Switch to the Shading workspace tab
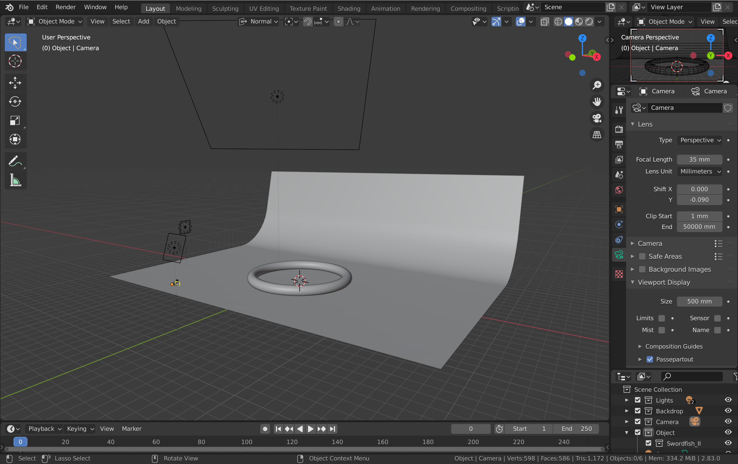738x464 pixels. (348, 8)
